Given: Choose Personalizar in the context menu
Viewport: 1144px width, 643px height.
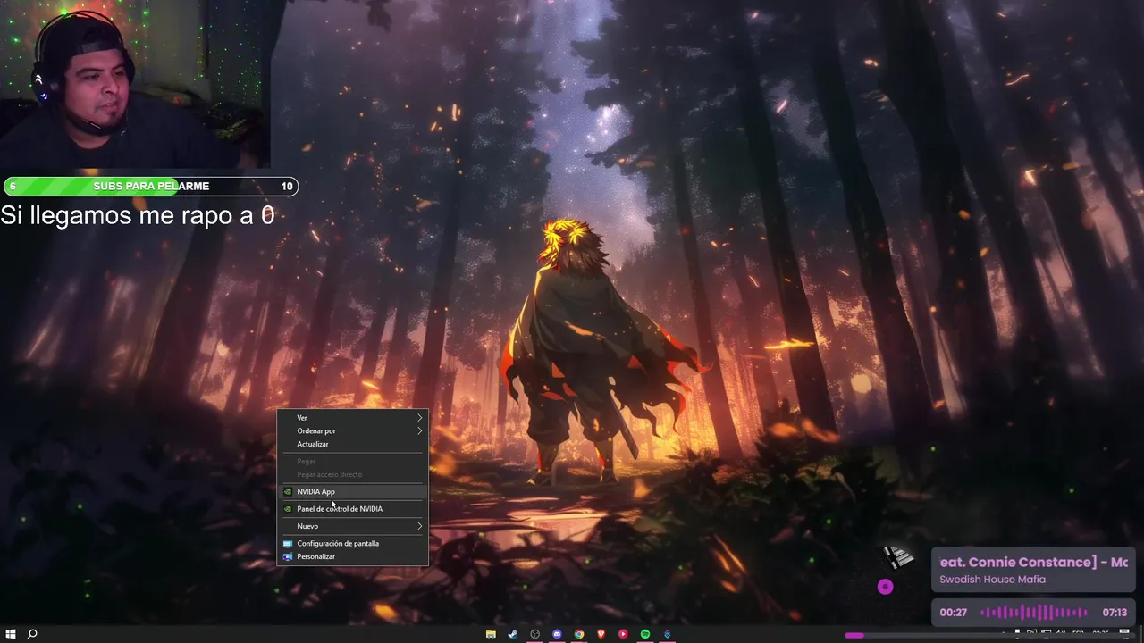Looking at the screenshot, I should click(x=352, y=556).
